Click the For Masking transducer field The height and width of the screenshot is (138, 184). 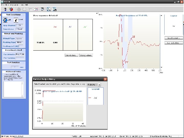20,58
